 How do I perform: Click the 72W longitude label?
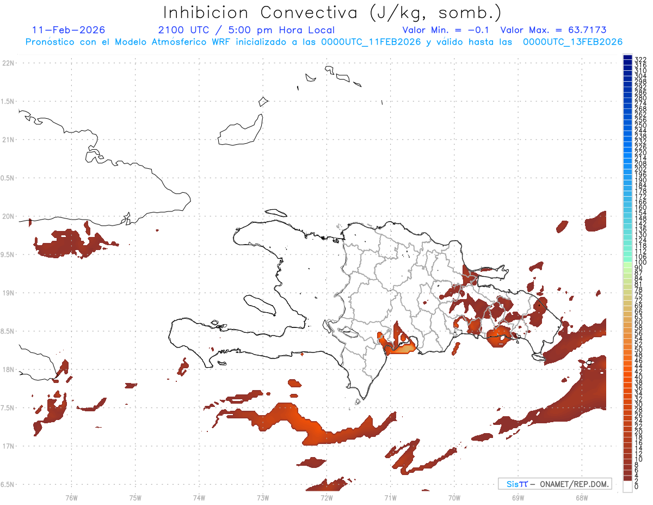click(326, 497)
